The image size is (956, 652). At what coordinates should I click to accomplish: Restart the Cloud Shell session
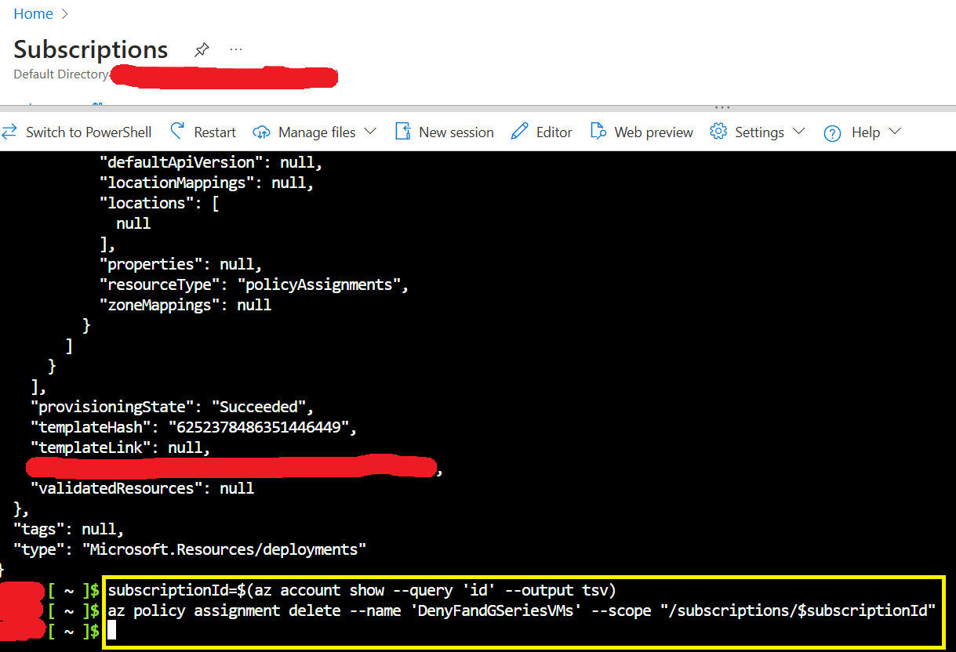click(203, 132)
